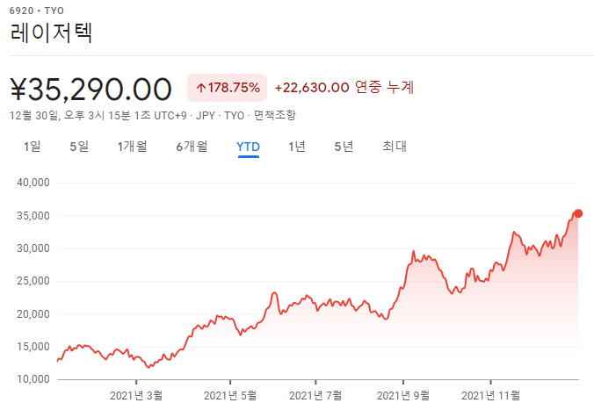594x410 pixels.
Task: Click the 면책조항 disclaimer link
Action: pos(275,115)
